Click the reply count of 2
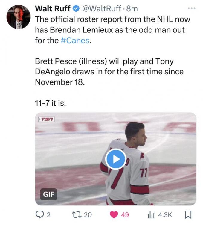Viewport: 203px width, 225px height. (48, 215)
